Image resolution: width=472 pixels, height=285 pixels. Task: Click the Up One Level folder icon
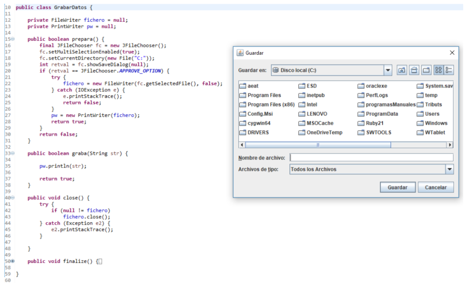pos(401,70)
